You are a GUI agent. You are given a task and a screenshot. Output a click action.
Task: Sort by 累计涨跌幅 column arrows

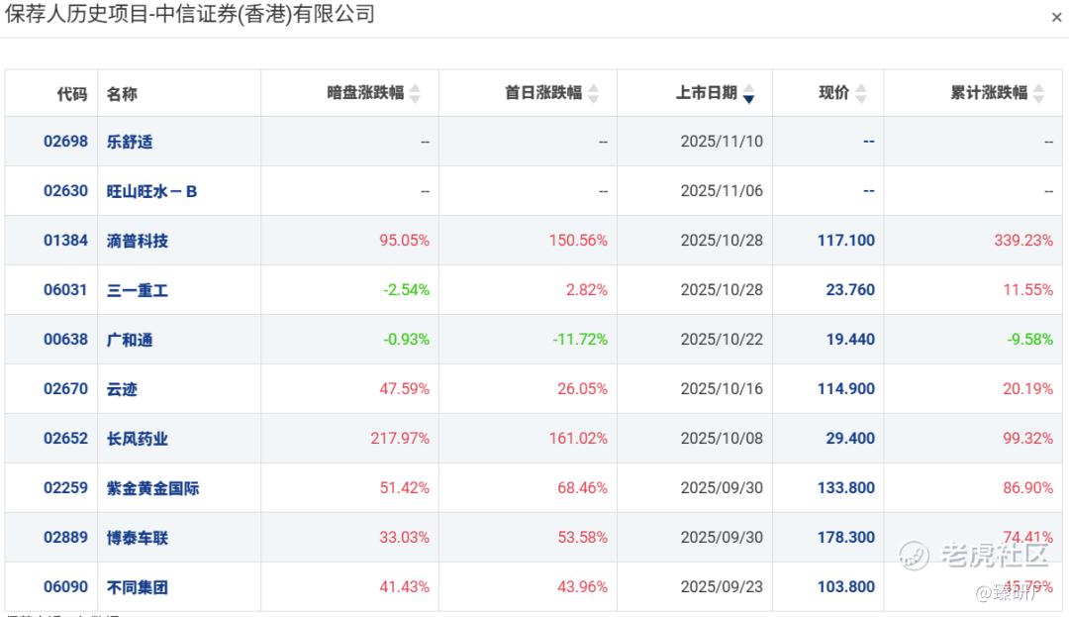click(x=1038, y=93)
